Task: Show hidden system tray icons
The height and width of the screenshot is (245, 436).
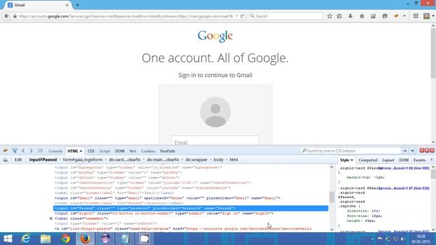Action: pyautogui.click(x=373, y=239)
